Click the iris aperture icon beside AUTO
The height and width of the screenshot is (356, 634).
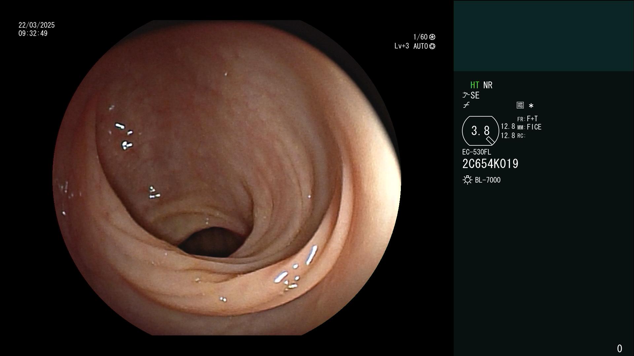(432, 46)
